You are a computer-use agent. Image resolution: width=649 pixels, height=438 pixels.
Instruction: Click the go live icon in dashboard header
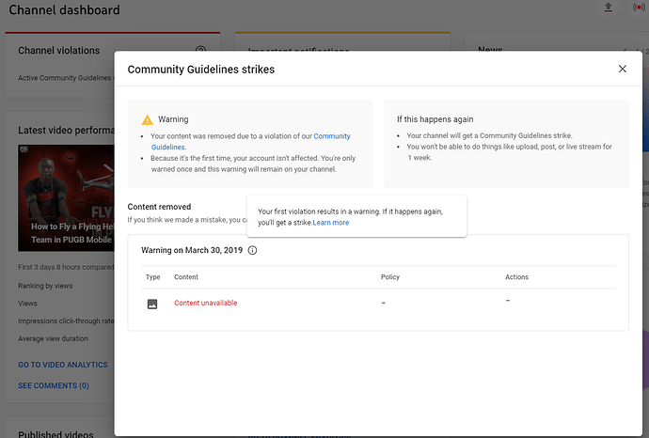(639, 8)
